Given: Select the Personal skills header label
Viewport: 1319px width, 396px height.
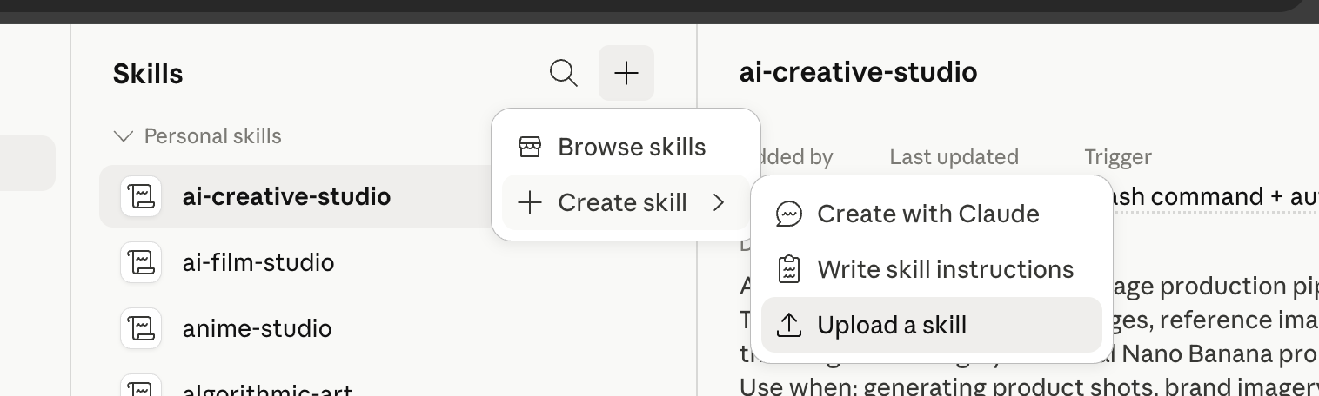Looking at the screenshot, I should (x=212, y=136).
